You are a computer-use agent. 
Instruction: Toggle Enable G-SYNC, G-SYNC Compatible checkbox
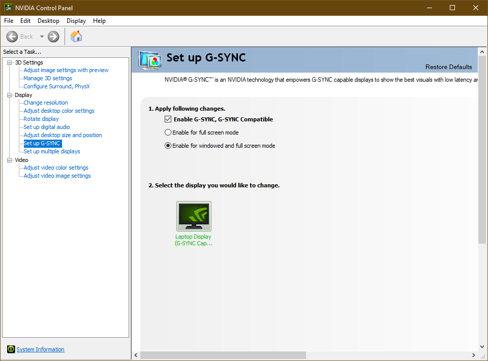point(168,119)
